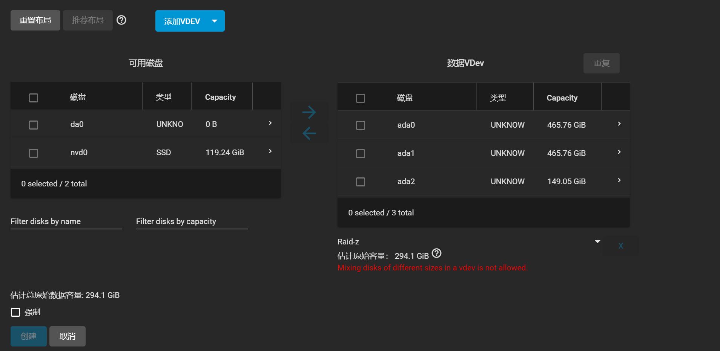Click the 465.76 GiB capacity of ada0
Screen dimensions: 720x351
pyautogui.click(x=566, y=125)
